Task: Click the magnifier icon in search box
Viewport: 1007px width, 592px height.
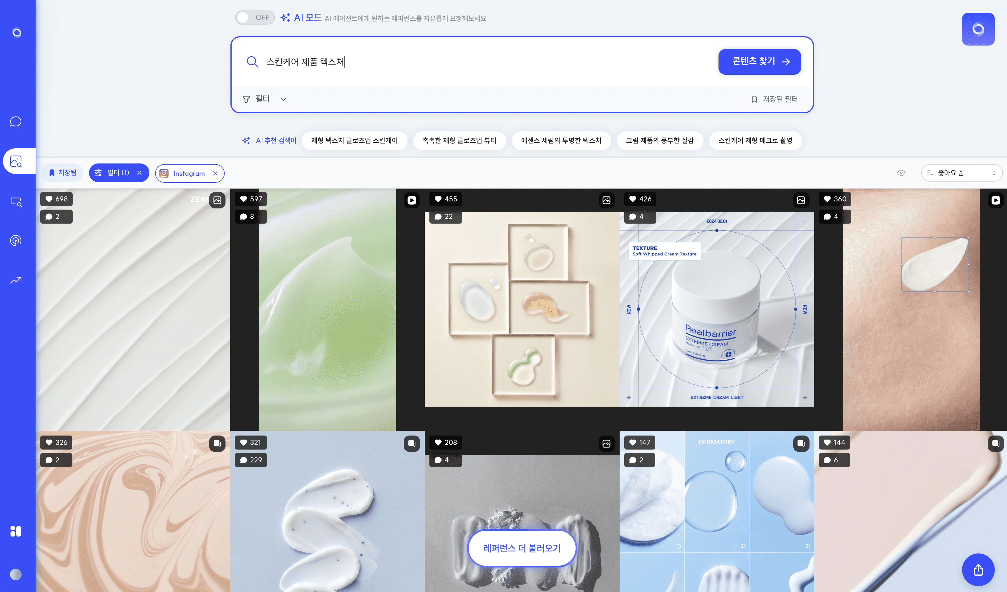Action: [x=252, y=62]
